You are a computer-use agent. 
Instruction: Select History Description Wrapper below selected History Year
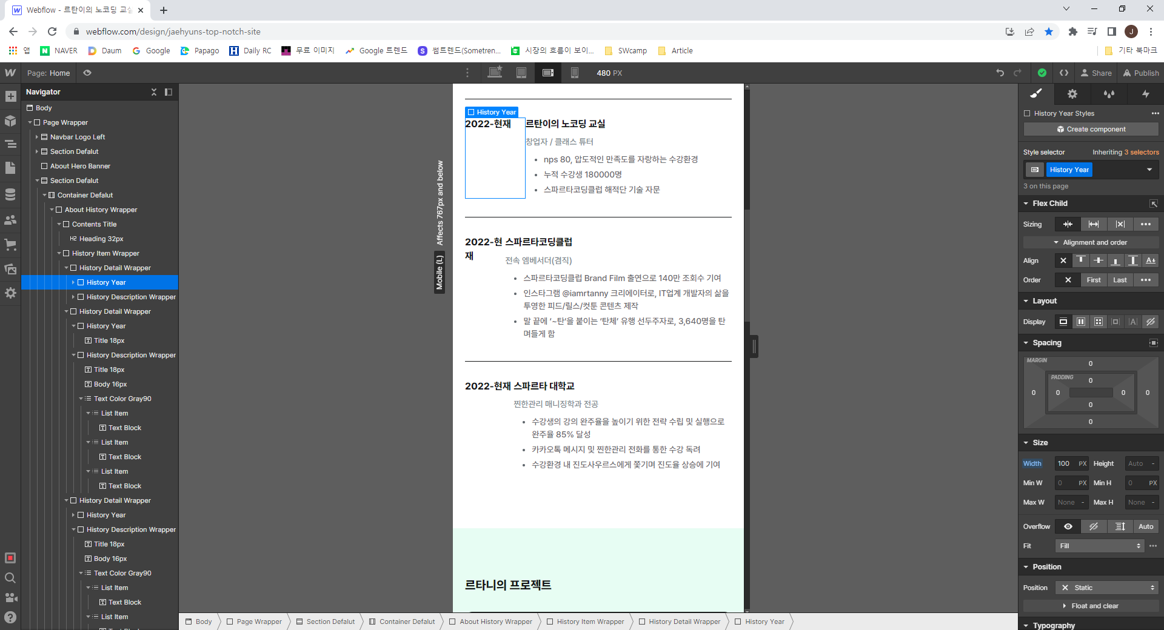click(131, 297)
